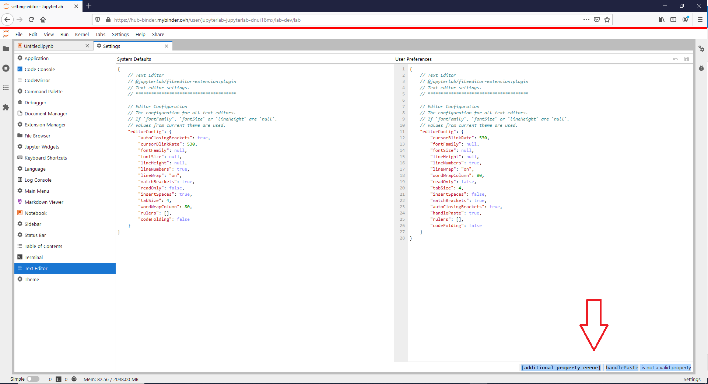708x384 pixels.
Task: Select Table of Contents settings entry
Action: tap(65, 246)
